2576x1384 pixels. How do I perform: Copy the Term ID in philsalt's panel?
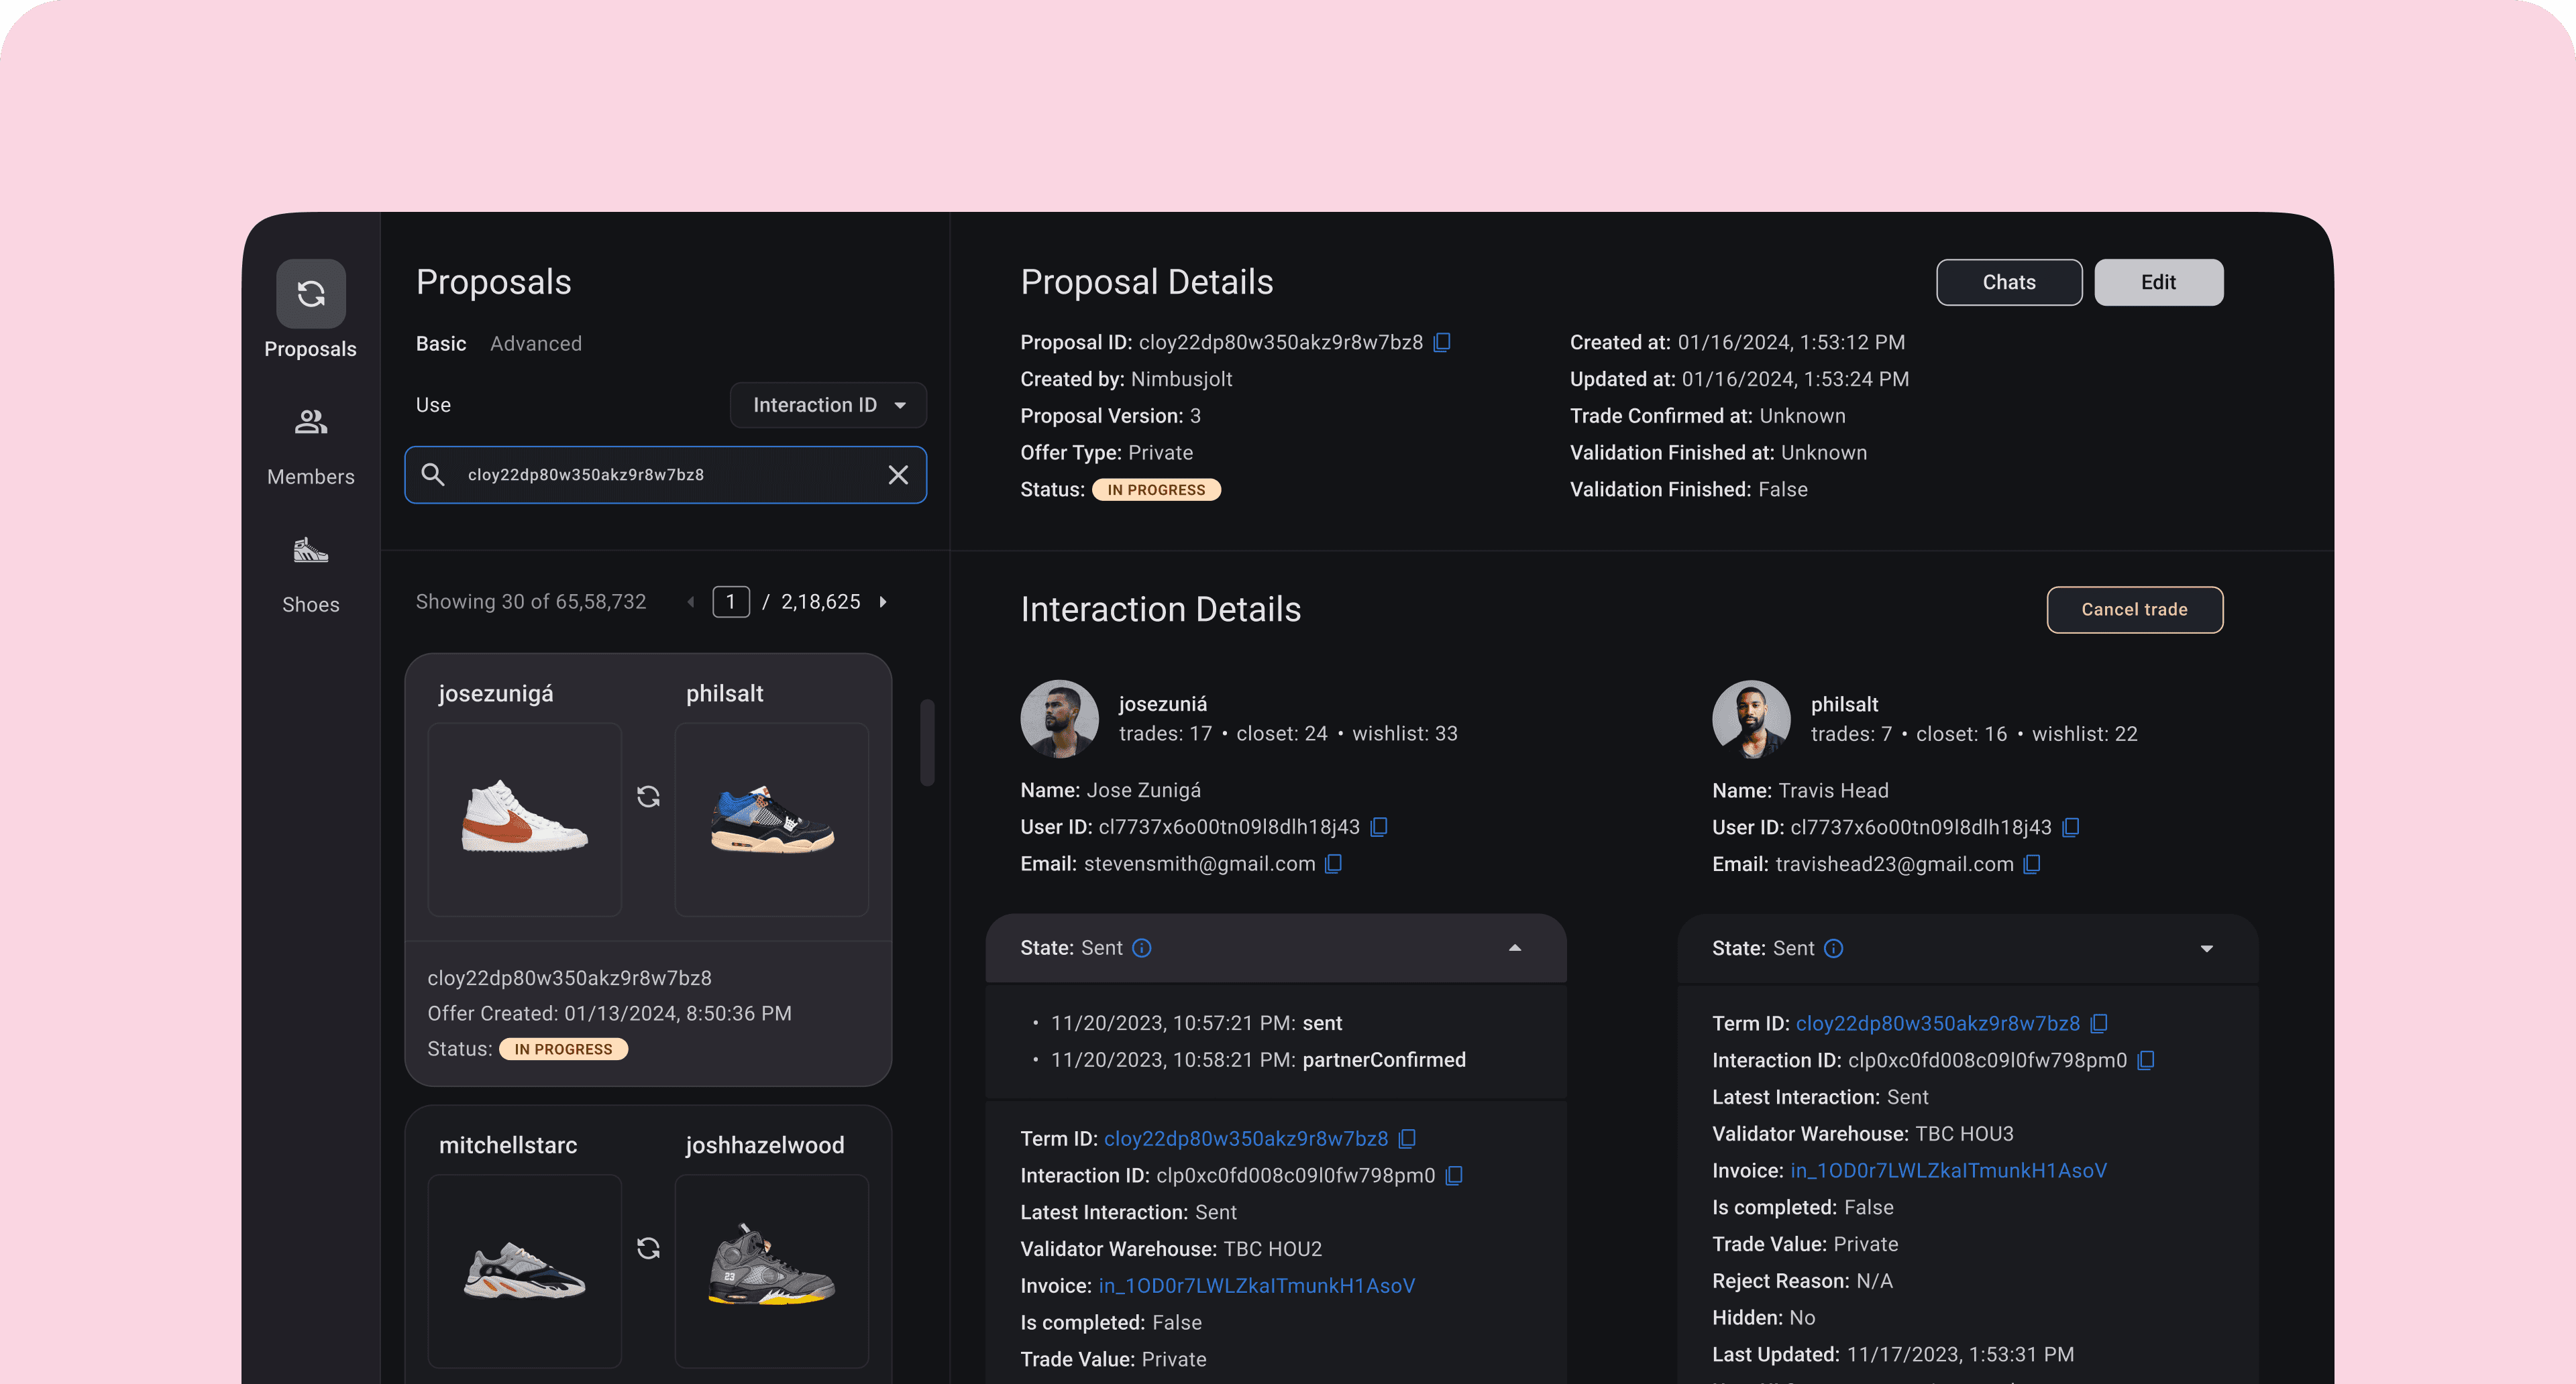tap(2099, 1023)
